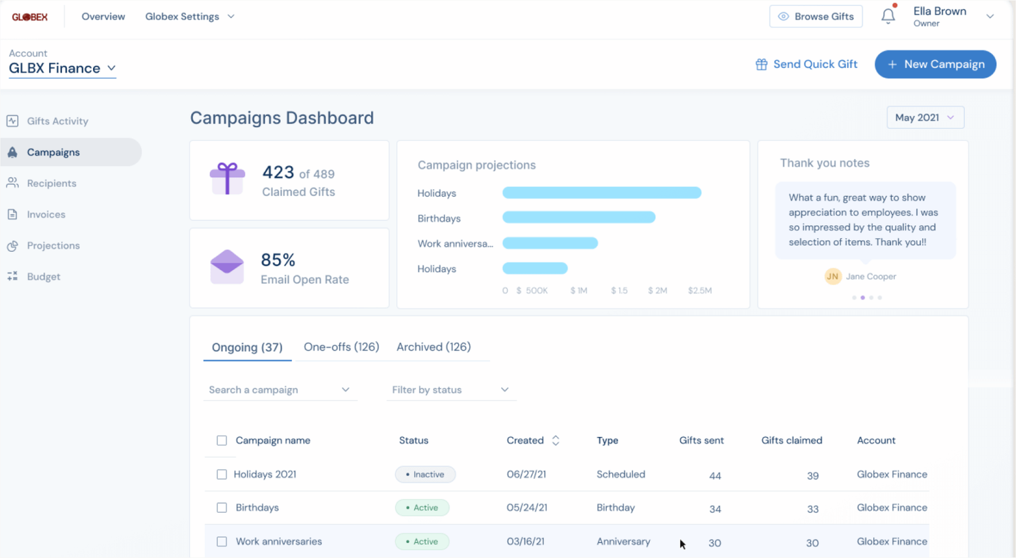Toggle the select-all campaigns checkbox
Screen dimensions: 1016x558
(x=222, y=441)
